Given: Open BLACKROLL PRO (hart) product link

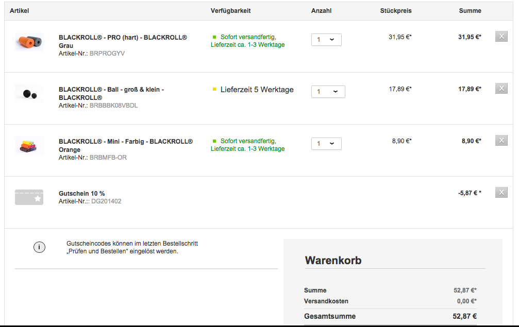Looking at the screenshot, I should [123, 38].
